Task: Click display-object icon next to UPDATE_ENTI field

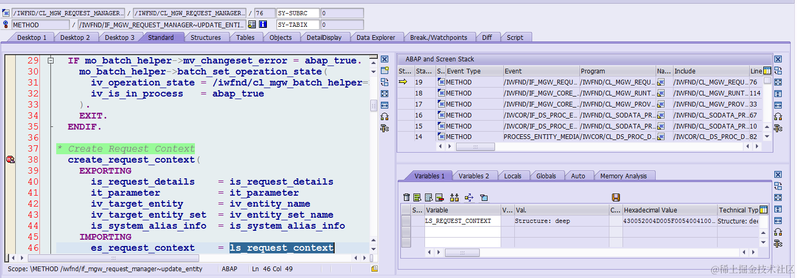Action: coord(252,24)
